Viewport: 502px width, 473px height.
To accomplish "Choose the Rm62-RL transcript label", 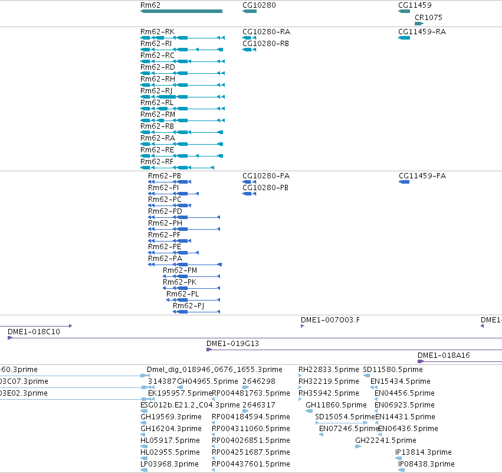I will click(x=157, y=103).
